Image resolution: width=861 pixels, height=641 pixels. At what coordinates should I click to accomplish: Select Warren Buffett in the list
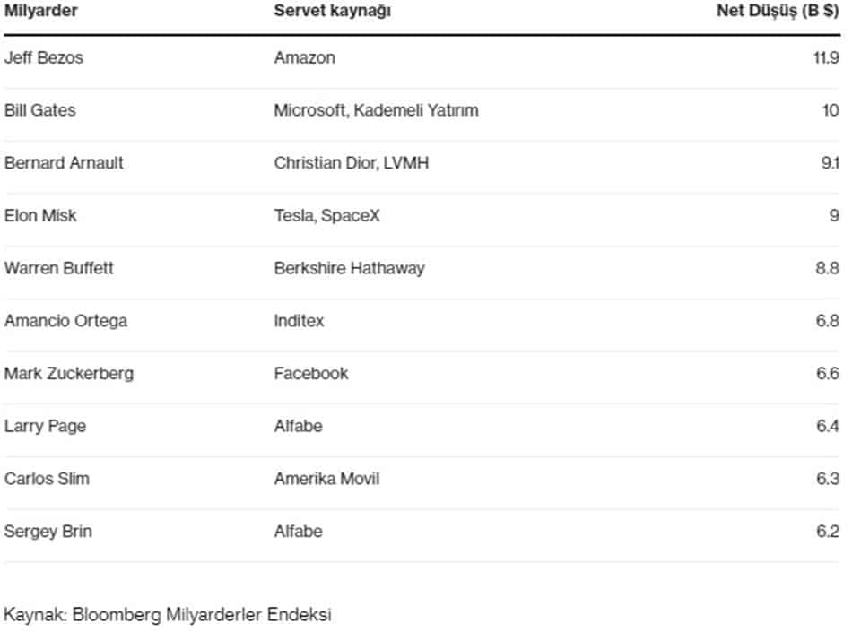pyautogui.click(x=59, y=268)
